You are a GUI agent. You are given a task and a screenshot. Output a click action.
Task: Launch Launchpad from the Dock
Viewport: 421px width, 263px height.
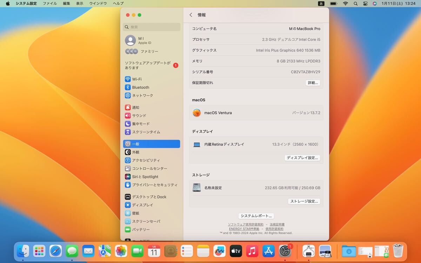click(39, 251)
